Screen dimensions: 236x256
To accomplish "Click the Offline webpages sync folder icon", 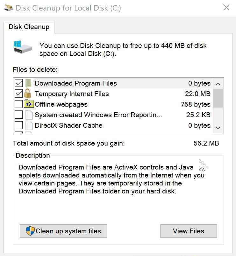I will 29,104.
